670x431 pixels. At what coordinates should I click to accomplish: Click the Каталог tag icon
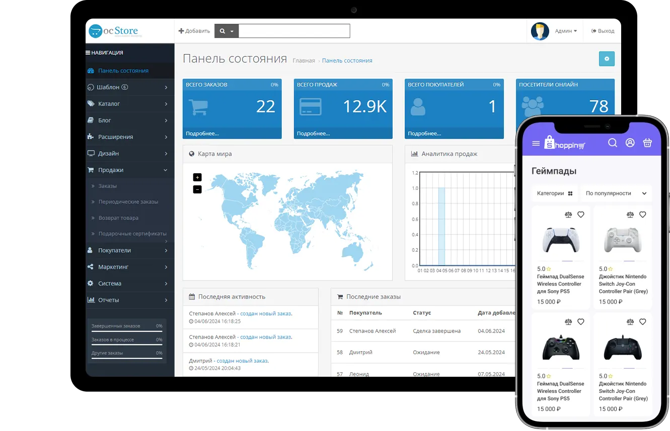pos(91,104)
